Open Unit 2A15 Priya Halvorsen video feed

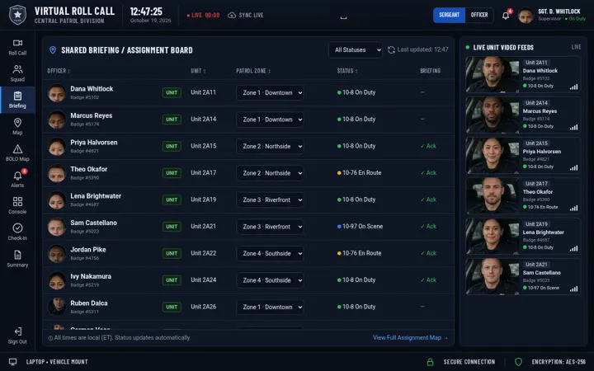tap(523, 156)
